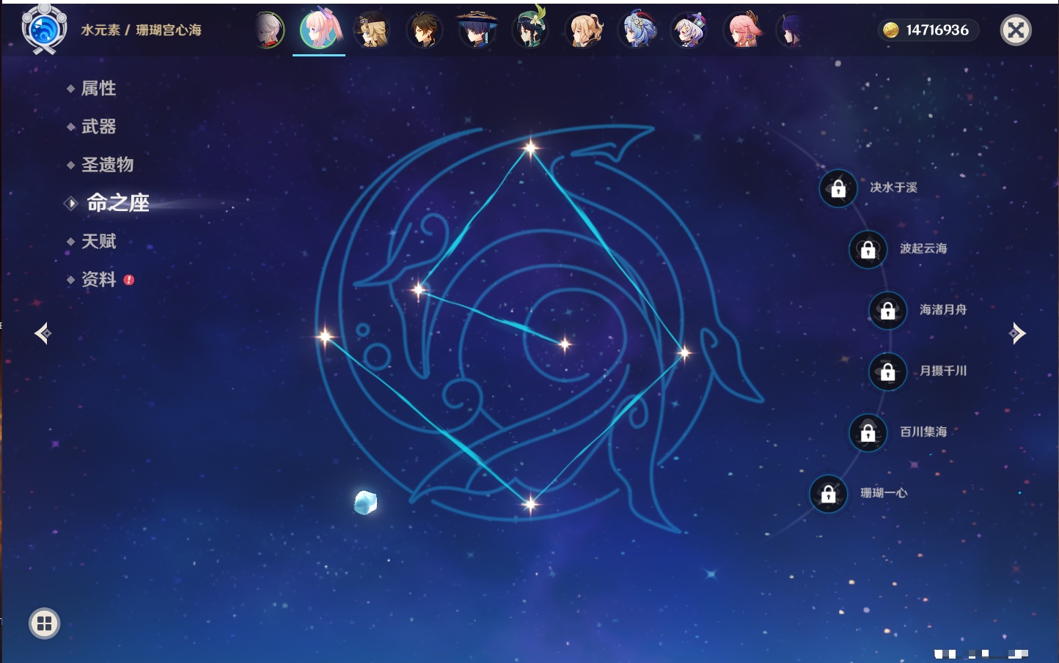This screenshot has height=663, width=1059.
Task: Select the star at the spiral's center
Action: 565,344
